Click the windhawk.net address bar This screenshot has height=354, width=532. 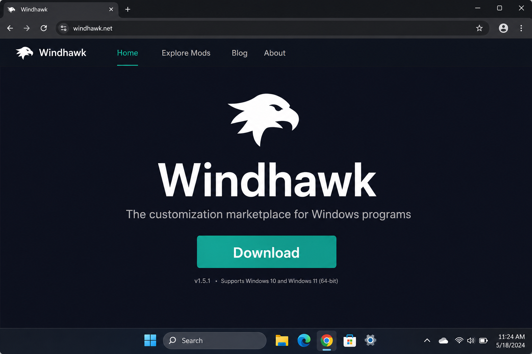coord(272,28)
